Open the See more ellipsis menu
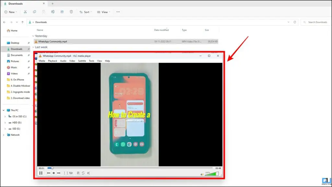Screen dimensions: 332x187 tap(118, 12)
